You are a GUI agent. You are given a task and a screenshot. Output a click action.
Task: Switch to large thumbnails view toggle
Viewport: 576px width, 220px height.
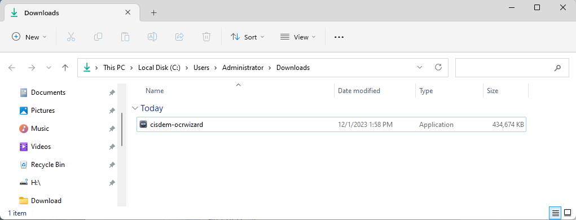568,213
